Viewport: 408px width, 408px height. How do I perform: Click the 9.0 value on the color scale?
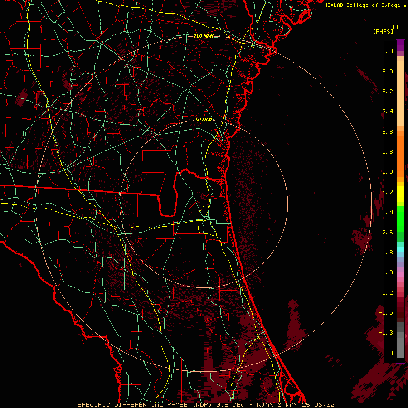pos(388,71)
